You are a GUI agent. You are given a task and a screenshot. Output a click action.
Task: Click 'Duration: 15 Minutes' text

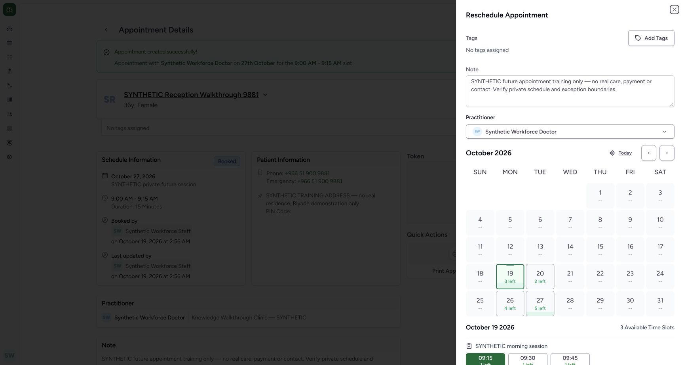pyautogui.click(x=137, y=206)
